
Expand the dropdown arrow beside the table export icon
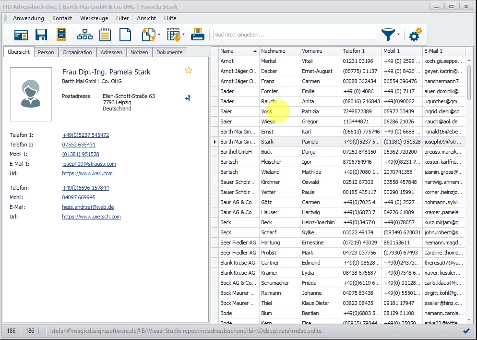pyautogui.click(x=184, y=35)
